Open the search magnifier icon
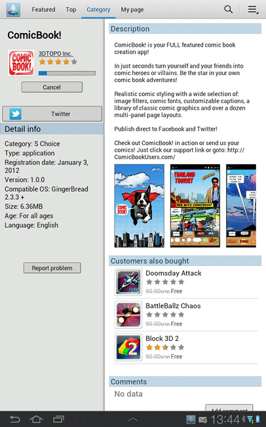The height and width of the screenshot is (427, 266). pos(228,9)
